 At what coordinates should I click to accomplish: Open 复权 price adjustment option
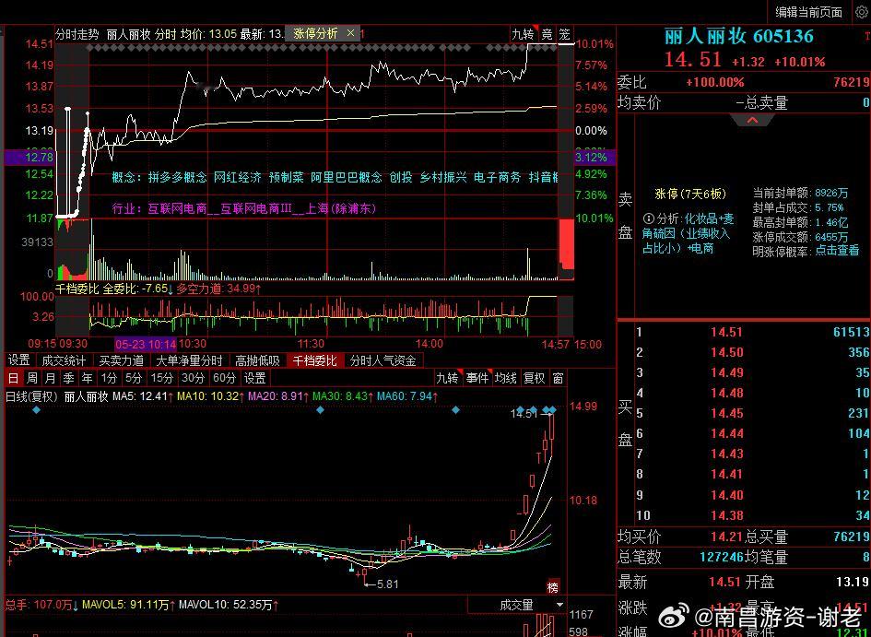tap(535, 378)
